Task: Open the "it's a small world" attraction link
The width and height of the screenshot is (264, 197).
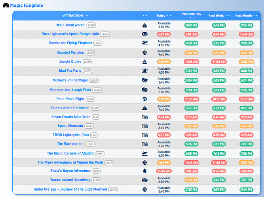Action: pos(70,25)
